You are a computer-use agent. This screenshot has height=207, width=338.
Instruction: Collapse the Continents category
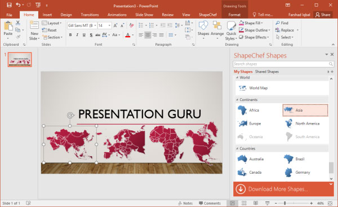237,100
